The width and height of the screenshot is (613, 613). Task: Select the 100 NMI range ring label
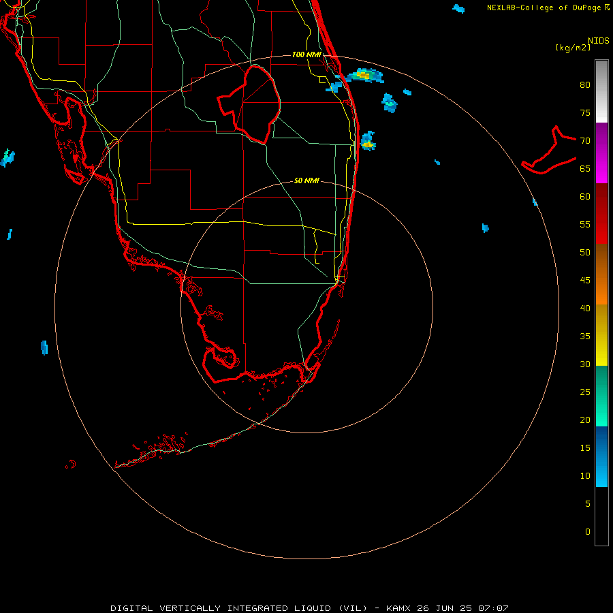pyautogui.click(x=306, y=54)
